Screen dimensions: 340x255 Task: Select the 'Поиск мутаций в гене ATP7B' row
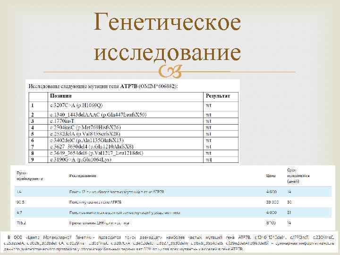[x=173, y=202]
